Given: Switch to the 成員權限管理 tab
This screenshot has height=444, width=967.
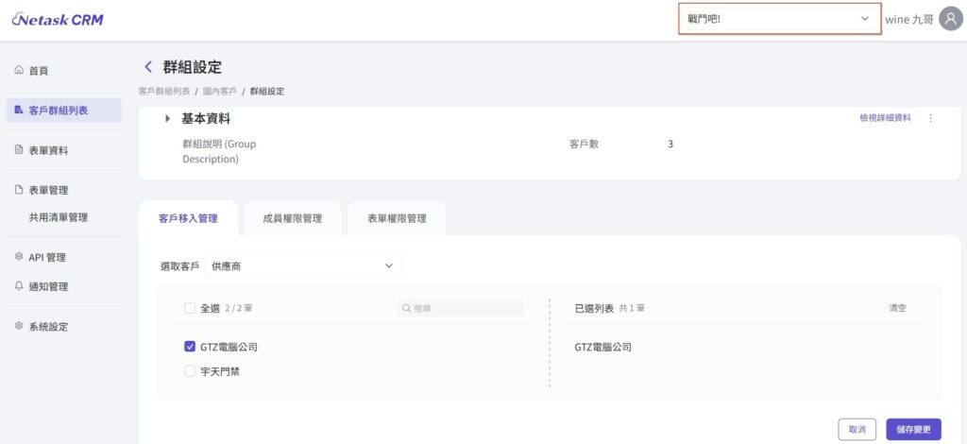Looking at the screenshot, I should (292, 218).
